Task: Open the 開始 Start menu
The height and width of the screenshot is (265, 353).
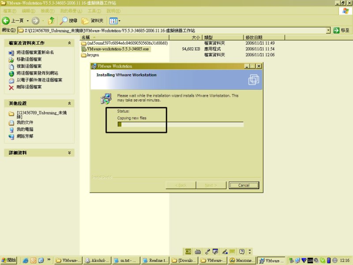Action: [x=9, y=260]
